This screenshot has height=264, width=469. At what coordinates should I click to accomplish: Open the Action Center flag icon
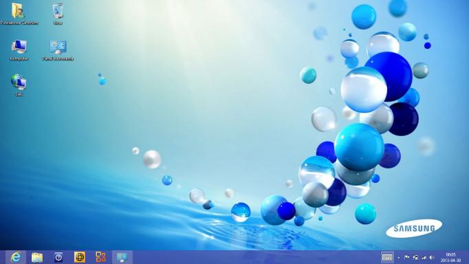407,257
